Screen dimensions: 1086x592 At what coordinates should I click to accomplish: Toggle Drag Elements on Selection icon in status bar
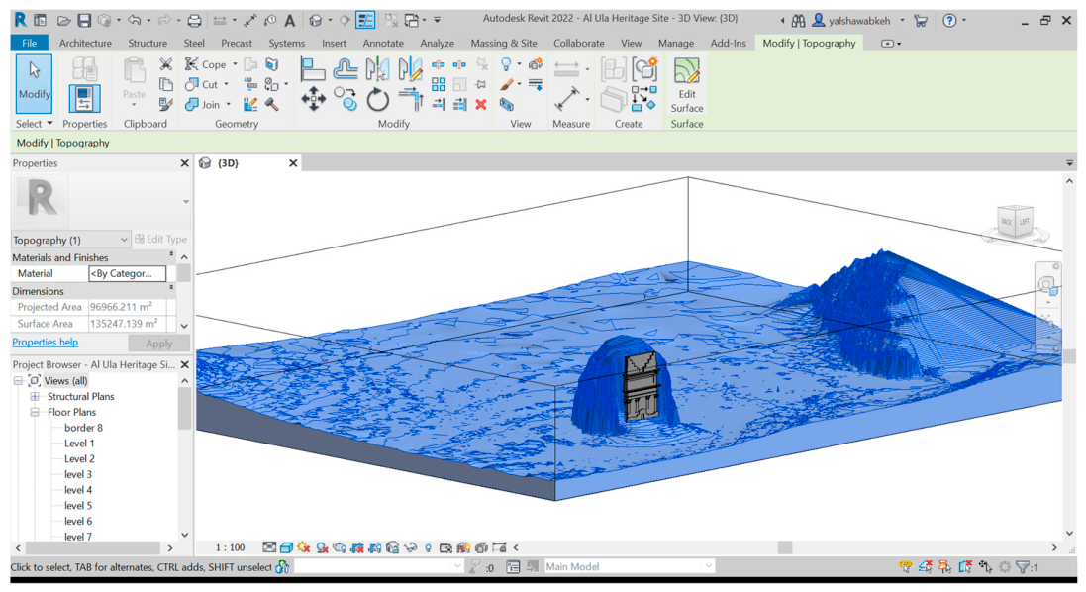point(986,567)
